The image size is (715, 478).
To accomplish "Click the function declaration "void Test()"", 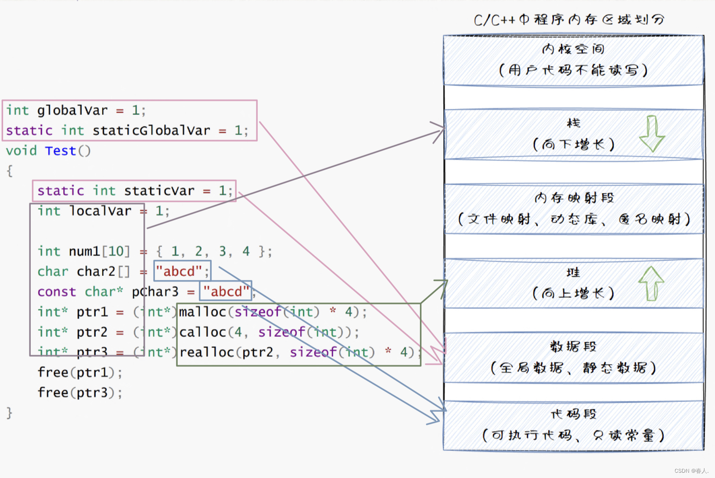I will tap(48, 150).
